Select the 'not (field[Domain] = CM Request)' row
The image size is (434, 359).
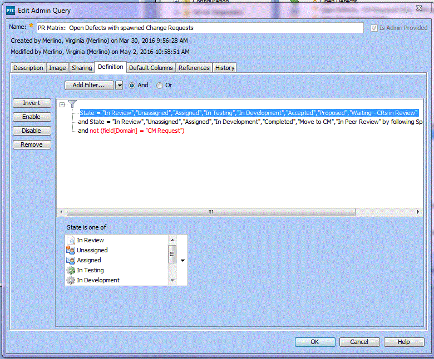(131, 131)
